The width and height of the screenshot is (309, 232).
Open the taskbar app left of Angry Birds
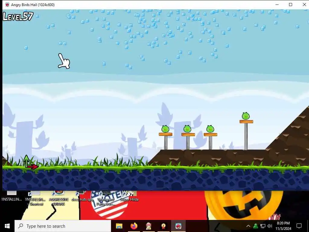coord(163,226)
